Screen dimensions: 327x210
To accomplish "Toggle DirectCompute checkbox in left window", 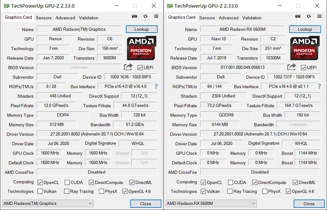I will [x=91, y=183].
